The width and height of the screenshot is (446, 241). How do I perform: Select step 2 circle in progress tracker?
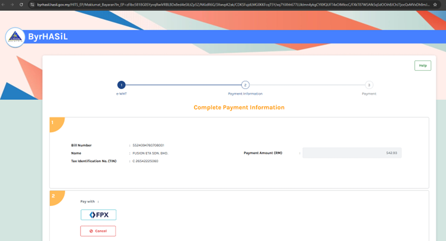(245, 85)
